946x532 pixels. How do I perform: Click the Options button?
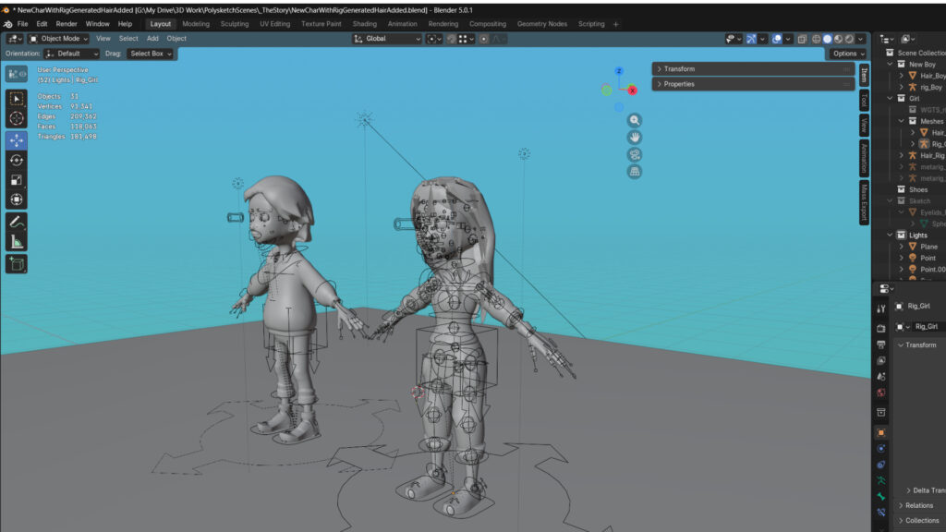[847, 54]
